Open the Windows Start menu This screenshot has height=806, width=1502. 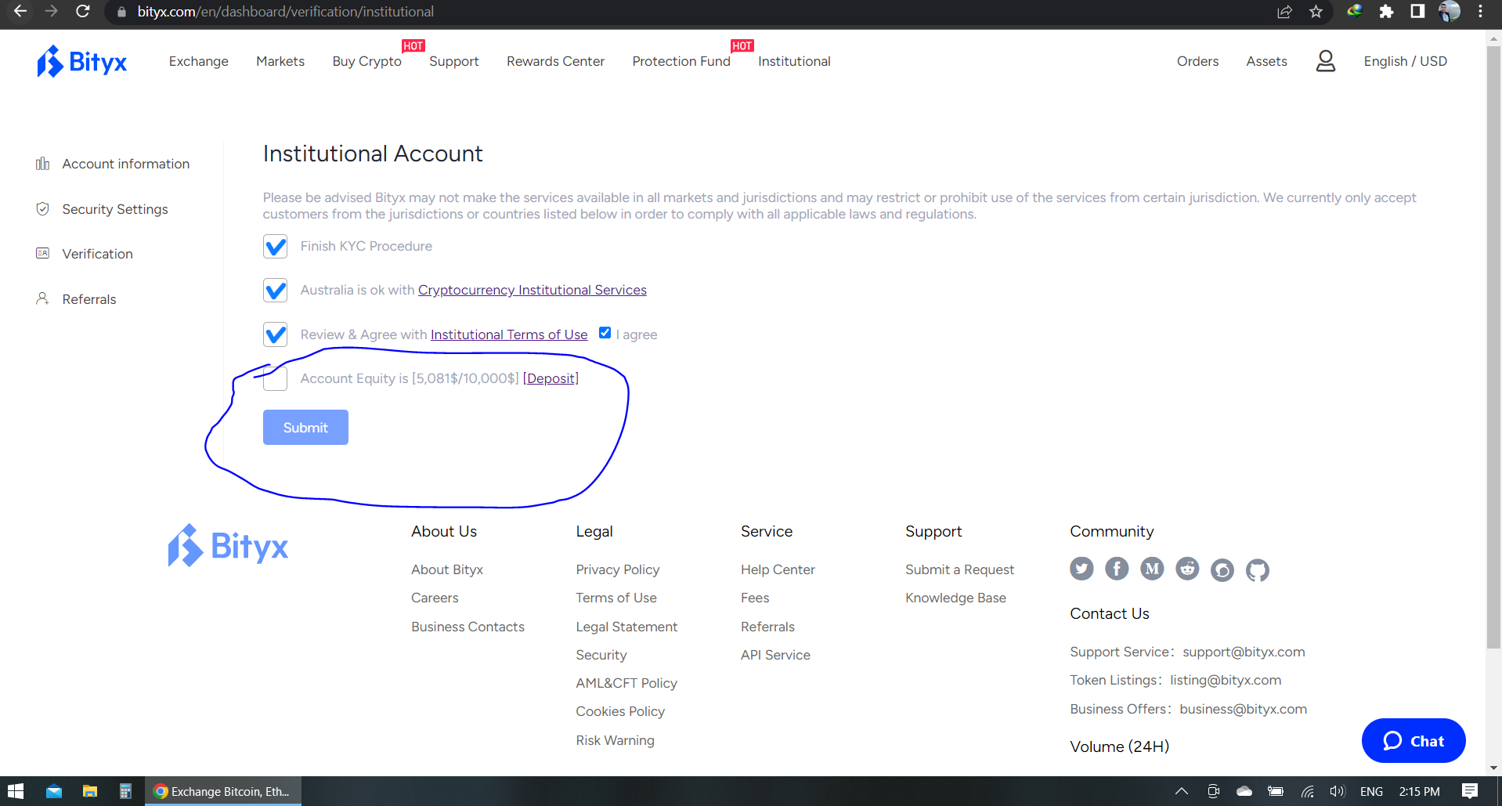[x=16, y=791]
